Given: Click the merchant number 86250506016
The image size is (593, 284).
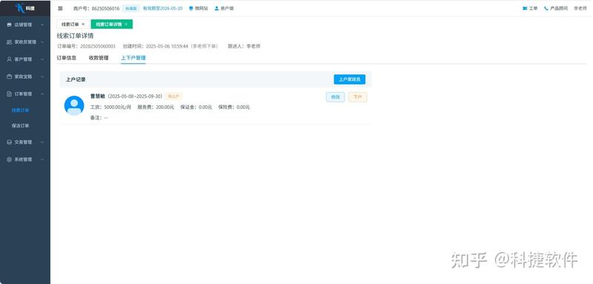Looking at the screenshot, I should [x=105, y=8].
